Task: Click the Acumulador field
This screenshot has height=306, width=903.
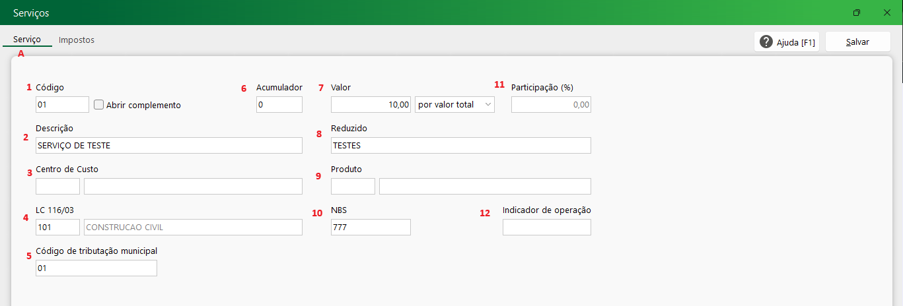Action: (x=279, y=104)
